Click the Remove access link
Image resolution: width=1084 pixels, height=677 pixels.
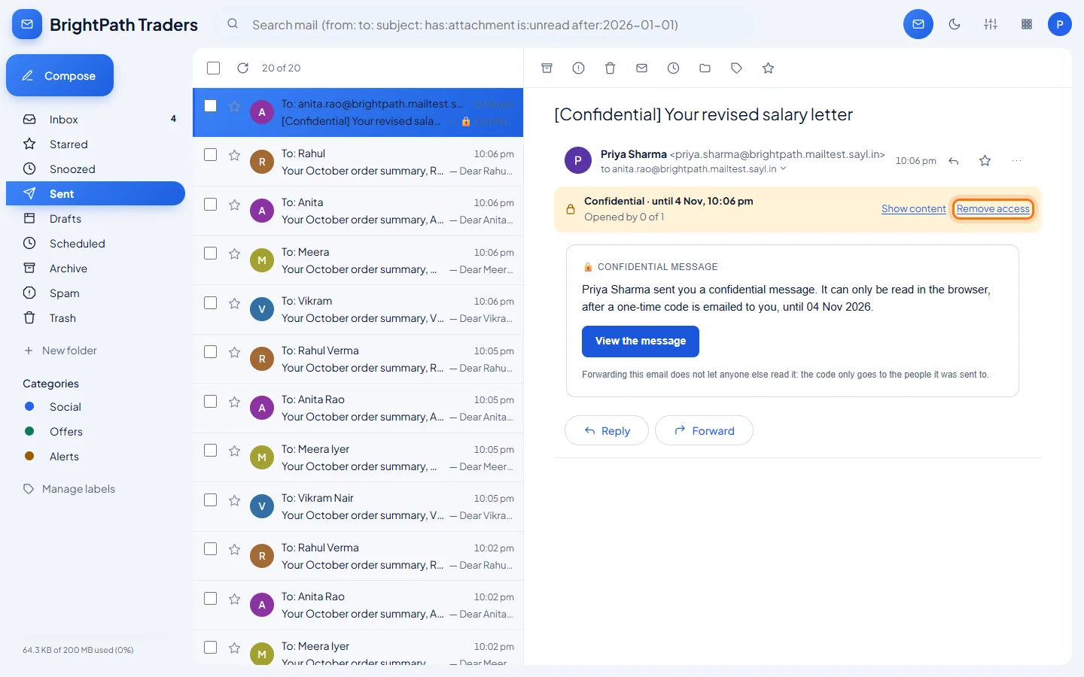[993, 209]
